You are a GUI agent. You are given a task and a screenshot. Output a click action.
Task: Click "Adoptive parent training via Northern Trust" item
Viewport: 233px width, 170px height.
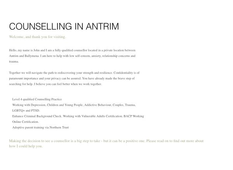tap(40, 127)
